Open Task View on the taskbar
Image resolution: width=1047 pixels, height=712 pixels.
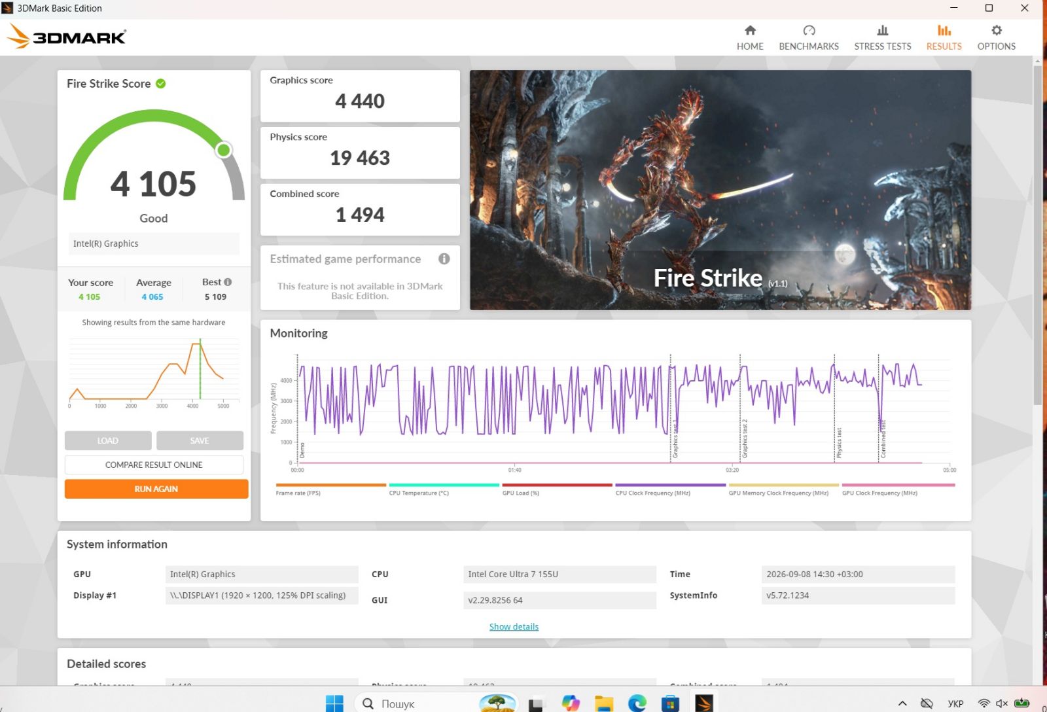[536, 704]
